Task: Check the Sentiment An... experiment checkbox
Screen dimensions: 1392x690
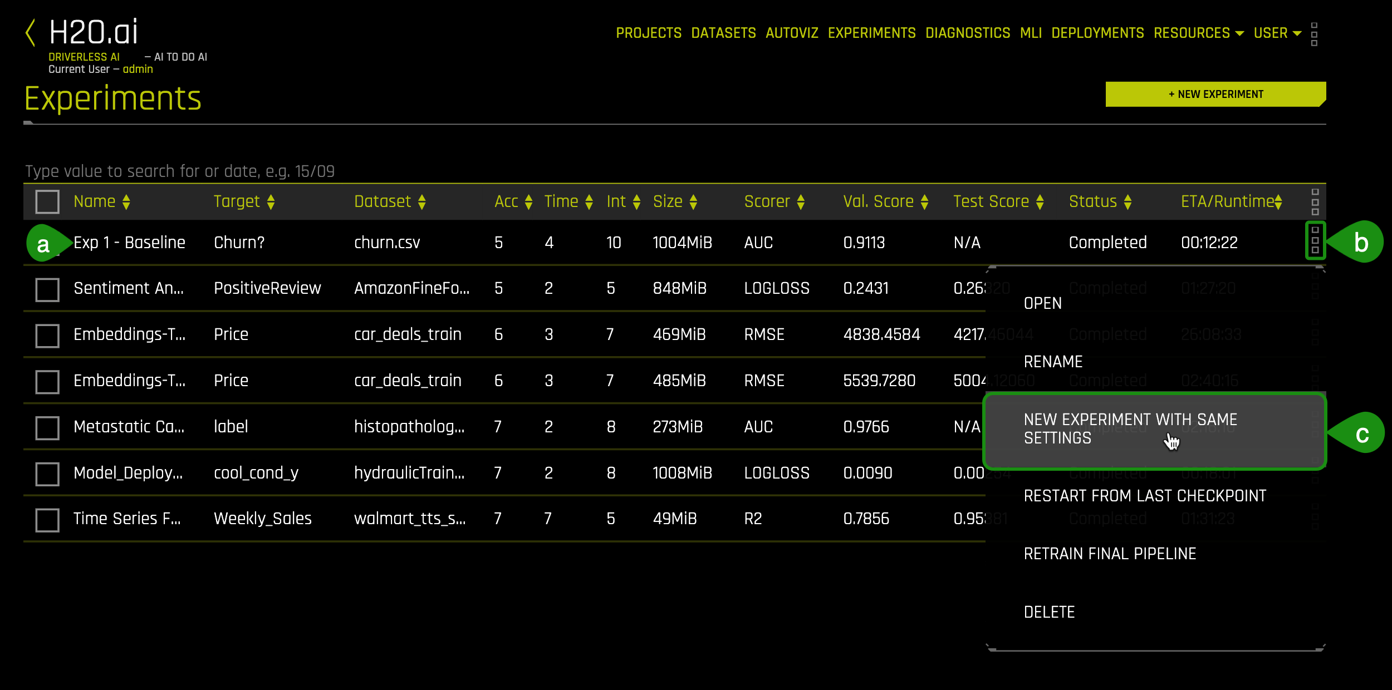Action: click(47, 289)
